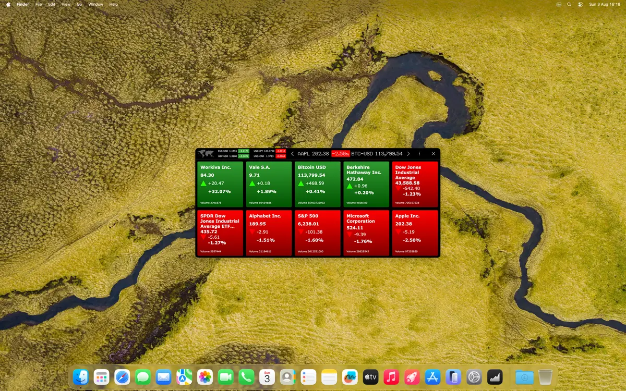The width and height of the screenshot is (626, 391).
Task: Select the GBP-USD forex rate
Action: pos(234,156)
